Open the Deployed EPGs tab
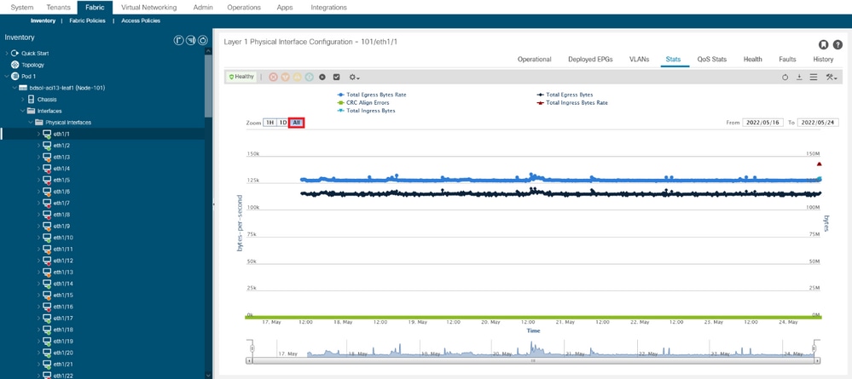The height and width of the screenshot is (379, 852). pos(590,59)
